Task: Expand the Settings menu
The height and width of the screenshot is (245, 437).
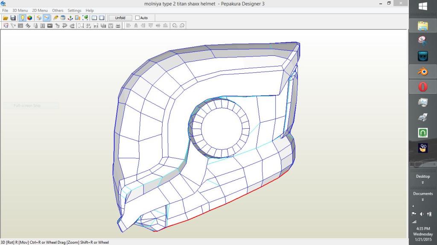Action: pos(74,11)
